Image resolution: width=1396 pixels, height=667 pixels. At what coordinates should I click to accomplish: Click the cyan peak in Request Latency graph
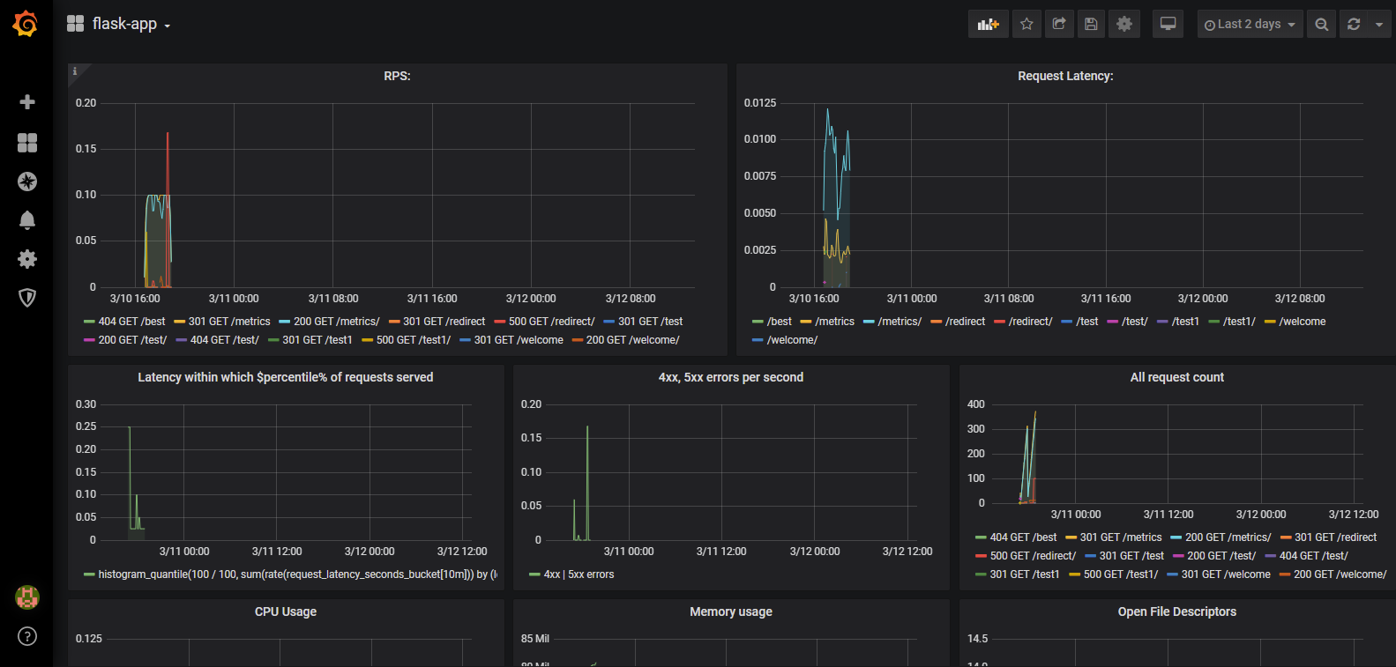827,111
